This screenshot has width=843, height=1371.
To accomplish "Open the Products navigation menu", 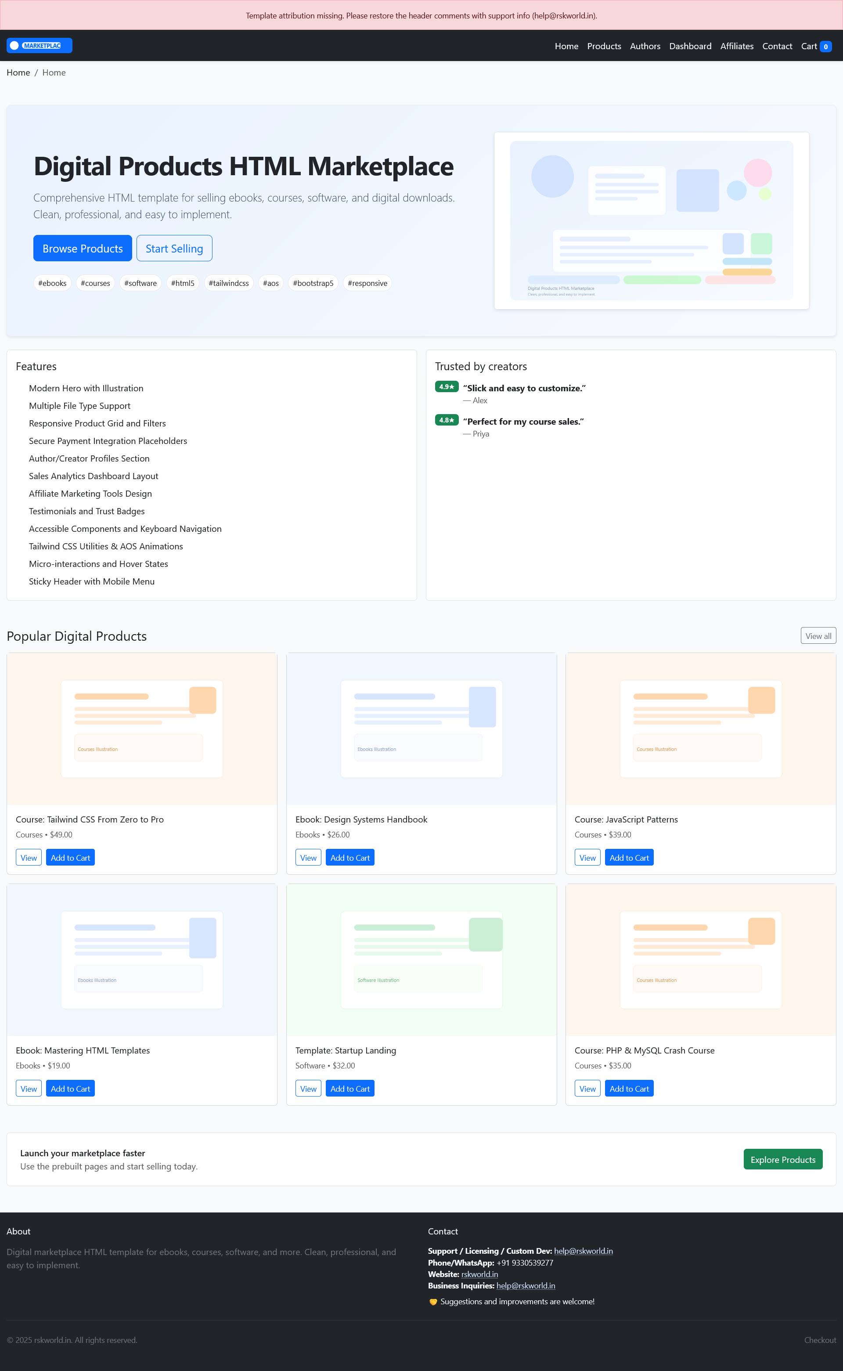I will [x=604, y=46].
